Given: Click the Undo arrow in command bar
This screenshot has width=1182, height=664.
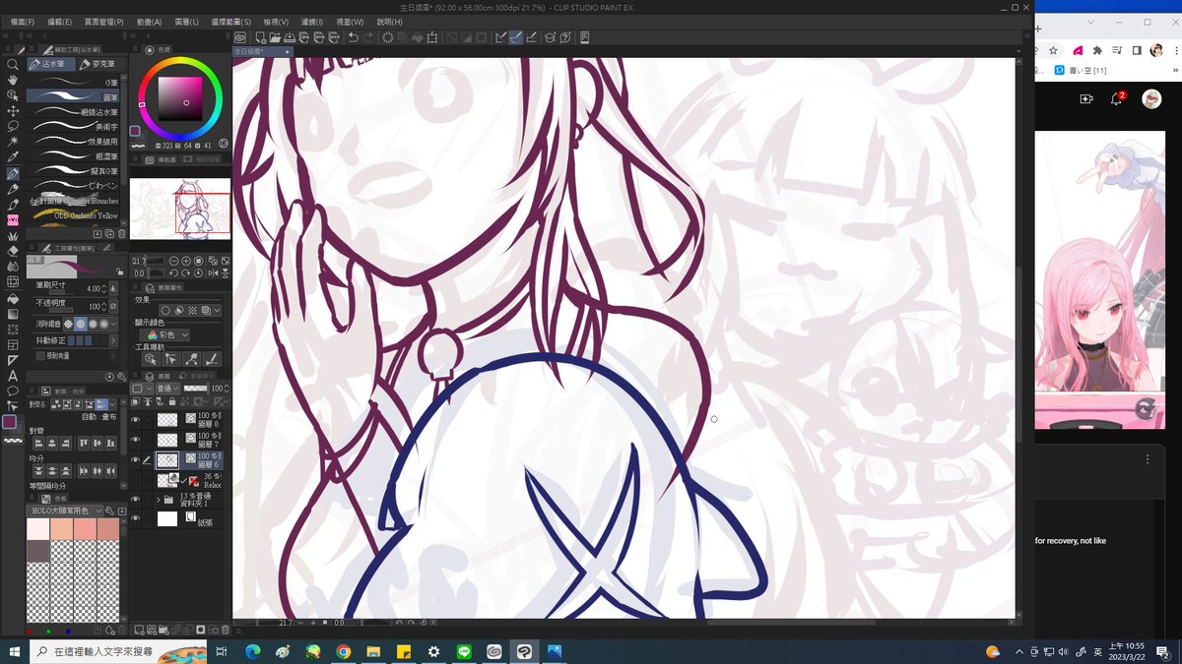Looking at the screenshot, I should pyautogui.click(x=353, y=37).
